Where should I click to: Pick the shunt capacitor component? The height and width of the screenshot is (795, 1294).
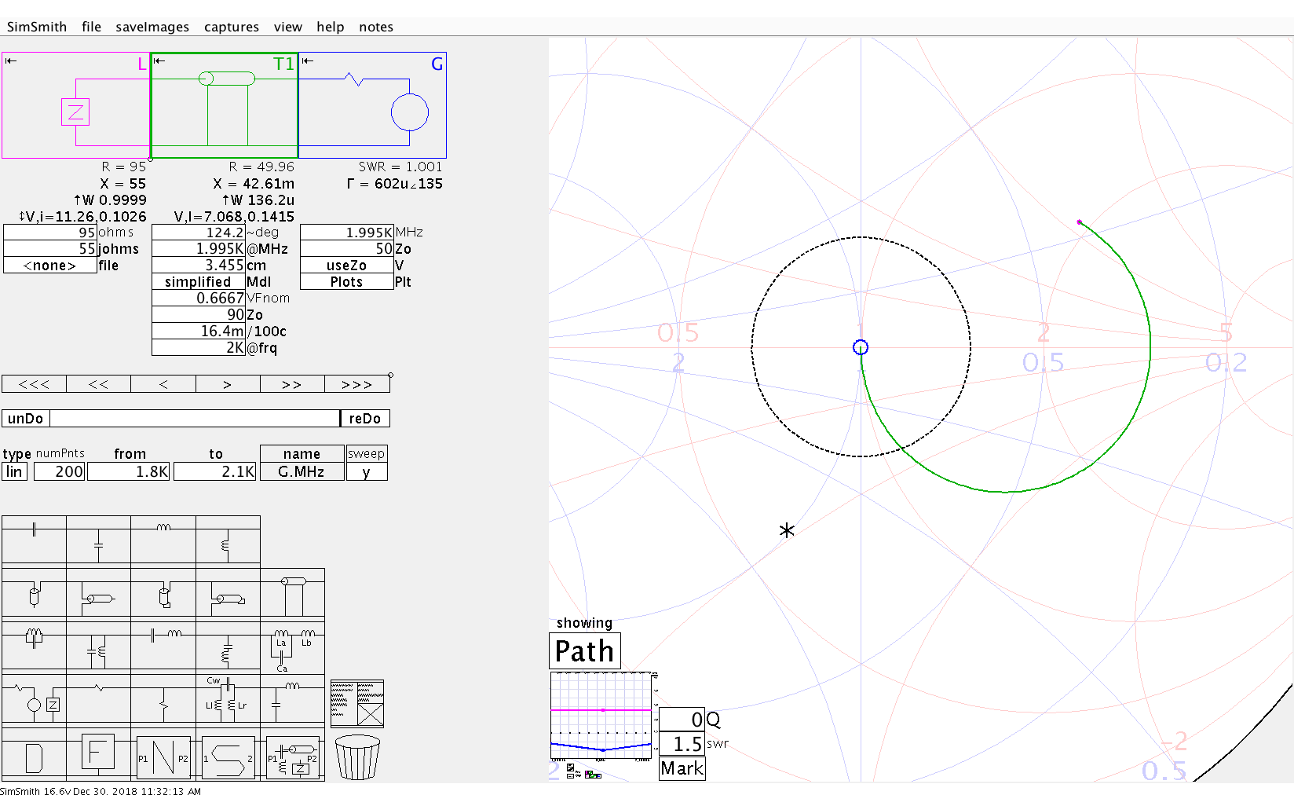pos(98,539)
